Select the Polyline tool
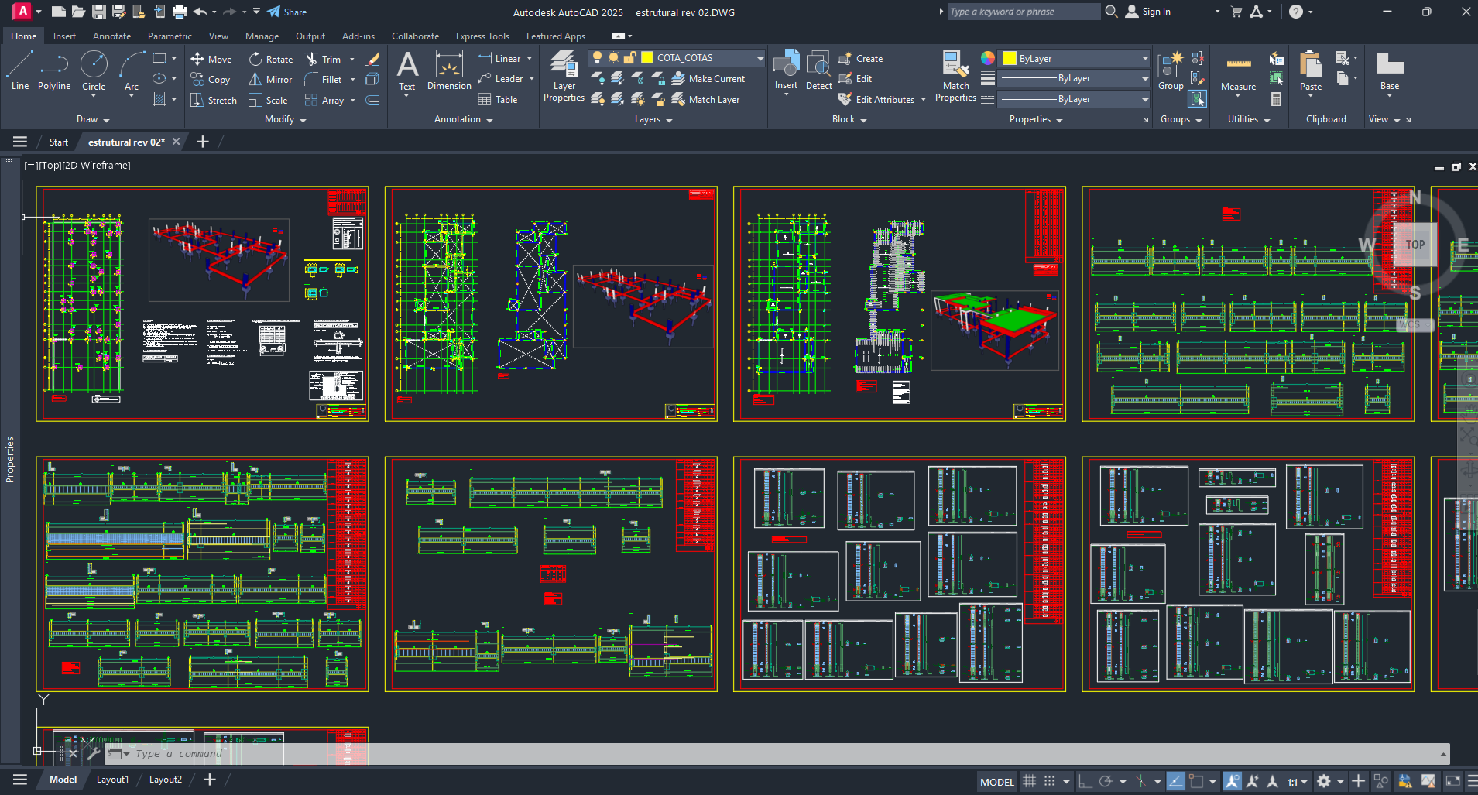 tap(53, 74)
